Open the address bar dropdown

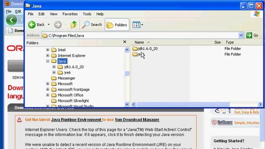pos(241,36)
